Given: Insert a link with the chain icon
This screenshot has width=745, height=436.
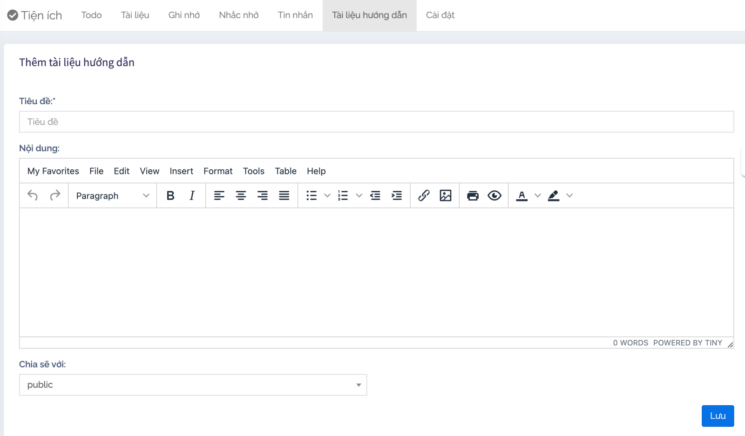Looking at the screenshot, I should (x=424, y=195).
